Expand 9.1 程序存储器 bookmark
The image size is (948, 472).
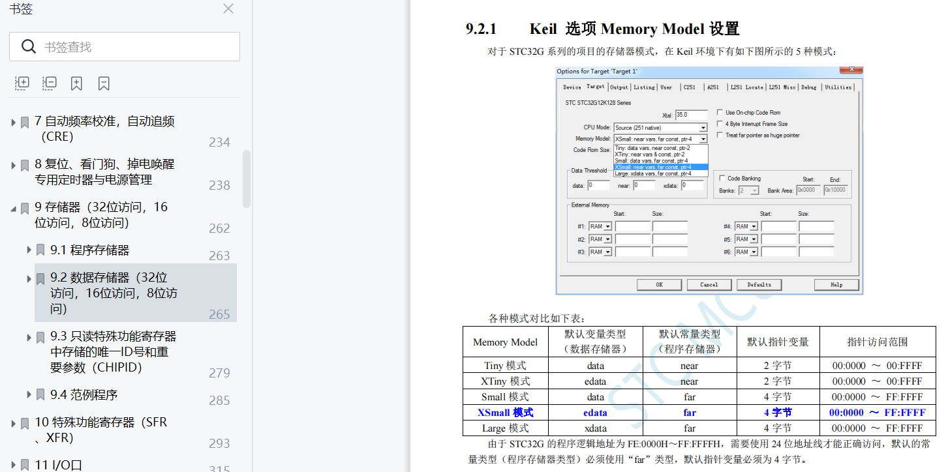29,250
